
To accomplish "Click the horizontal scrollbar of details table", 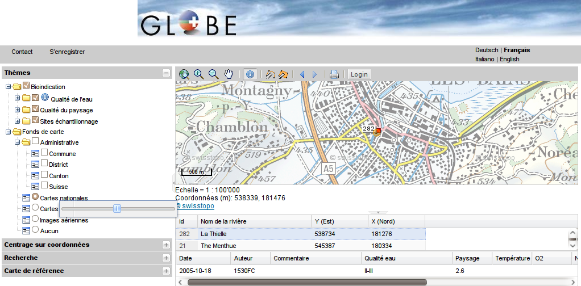I will (307, 282).
